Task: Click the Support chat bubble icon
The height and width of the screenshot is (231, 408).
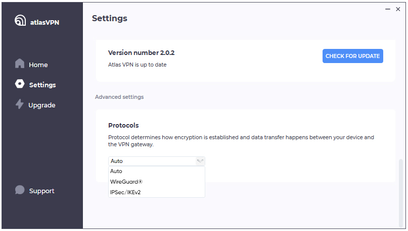Action: point(20,190)
